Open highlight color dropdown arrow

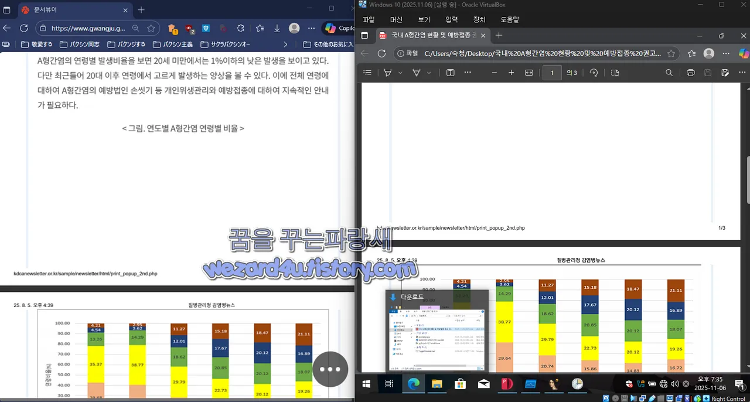(x=400, y=73)
